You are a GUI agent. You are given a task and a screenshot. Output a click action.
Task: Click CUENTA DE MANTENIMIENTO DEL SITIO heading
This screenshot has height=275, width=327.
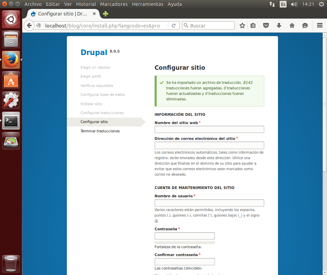[194, 188]
